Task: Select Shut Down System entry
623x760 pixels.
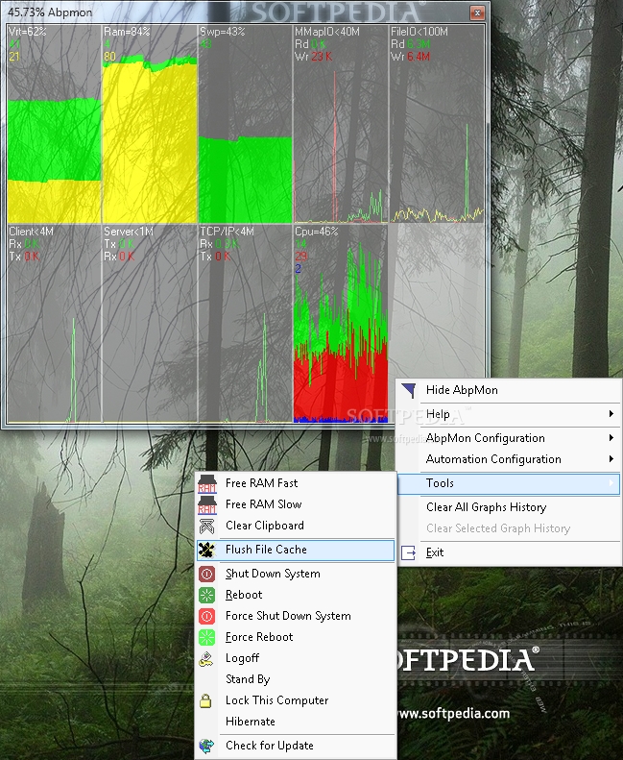Action: [296, 574]
